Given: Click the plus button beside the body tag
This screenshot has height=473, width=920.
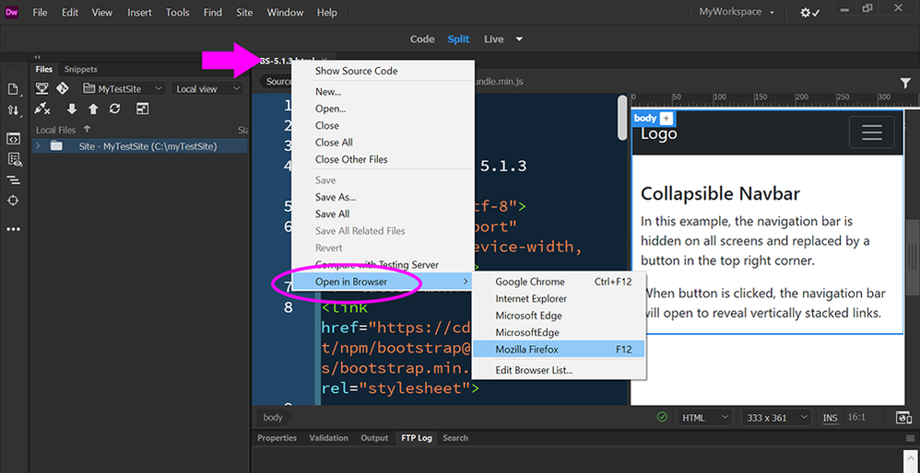Looking at the screenshot, I should tap(666, 119).
